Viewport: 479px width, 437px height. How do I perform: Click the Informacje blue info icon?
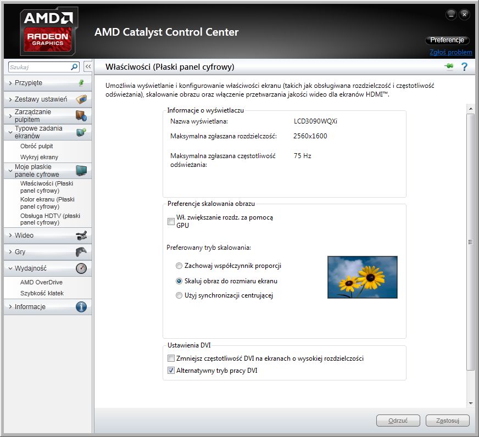click(x=81, y=307)
